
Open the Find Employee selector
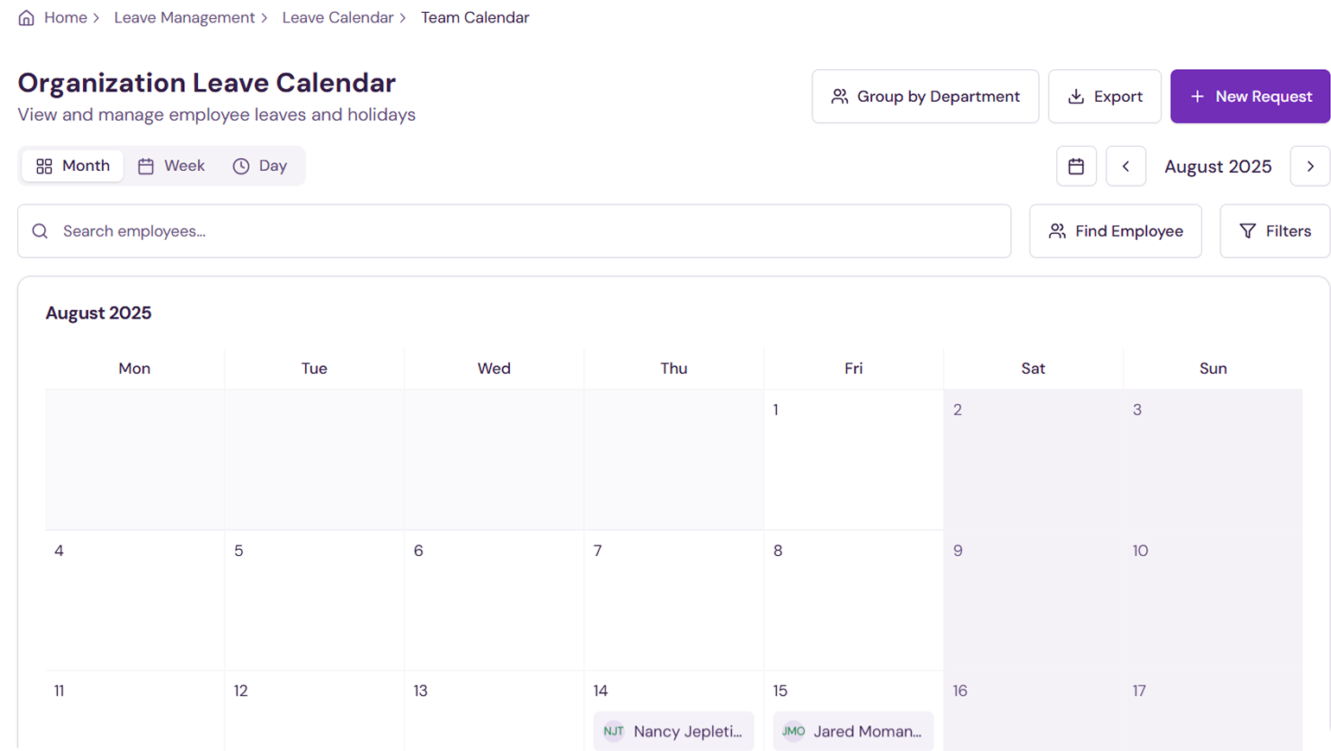point(1115,231)
